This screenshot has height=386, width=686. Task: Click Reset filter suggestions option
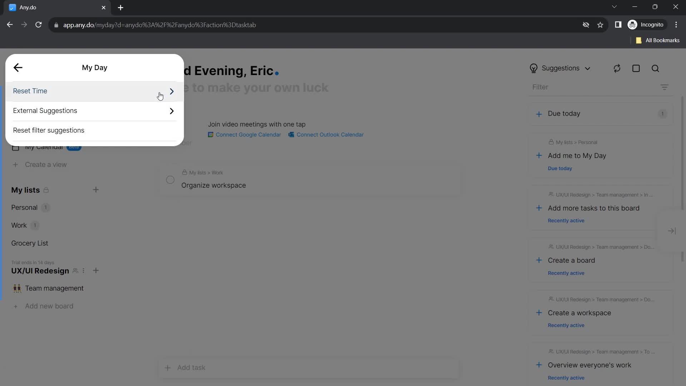tap(49, 130)
